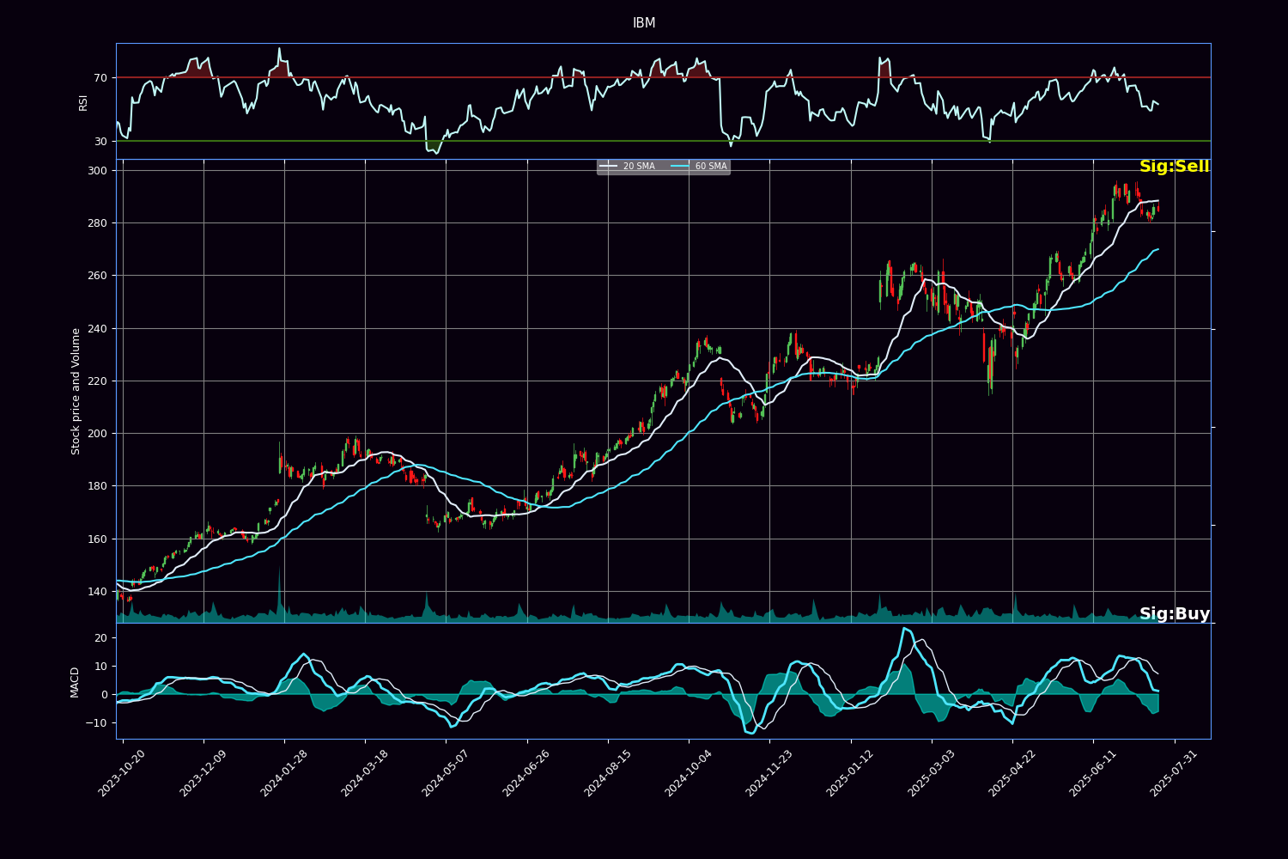Click the 30 tick on RSI axis
Image resolution: width=1288 pixels, height=859 pixels.
point(100,142)
